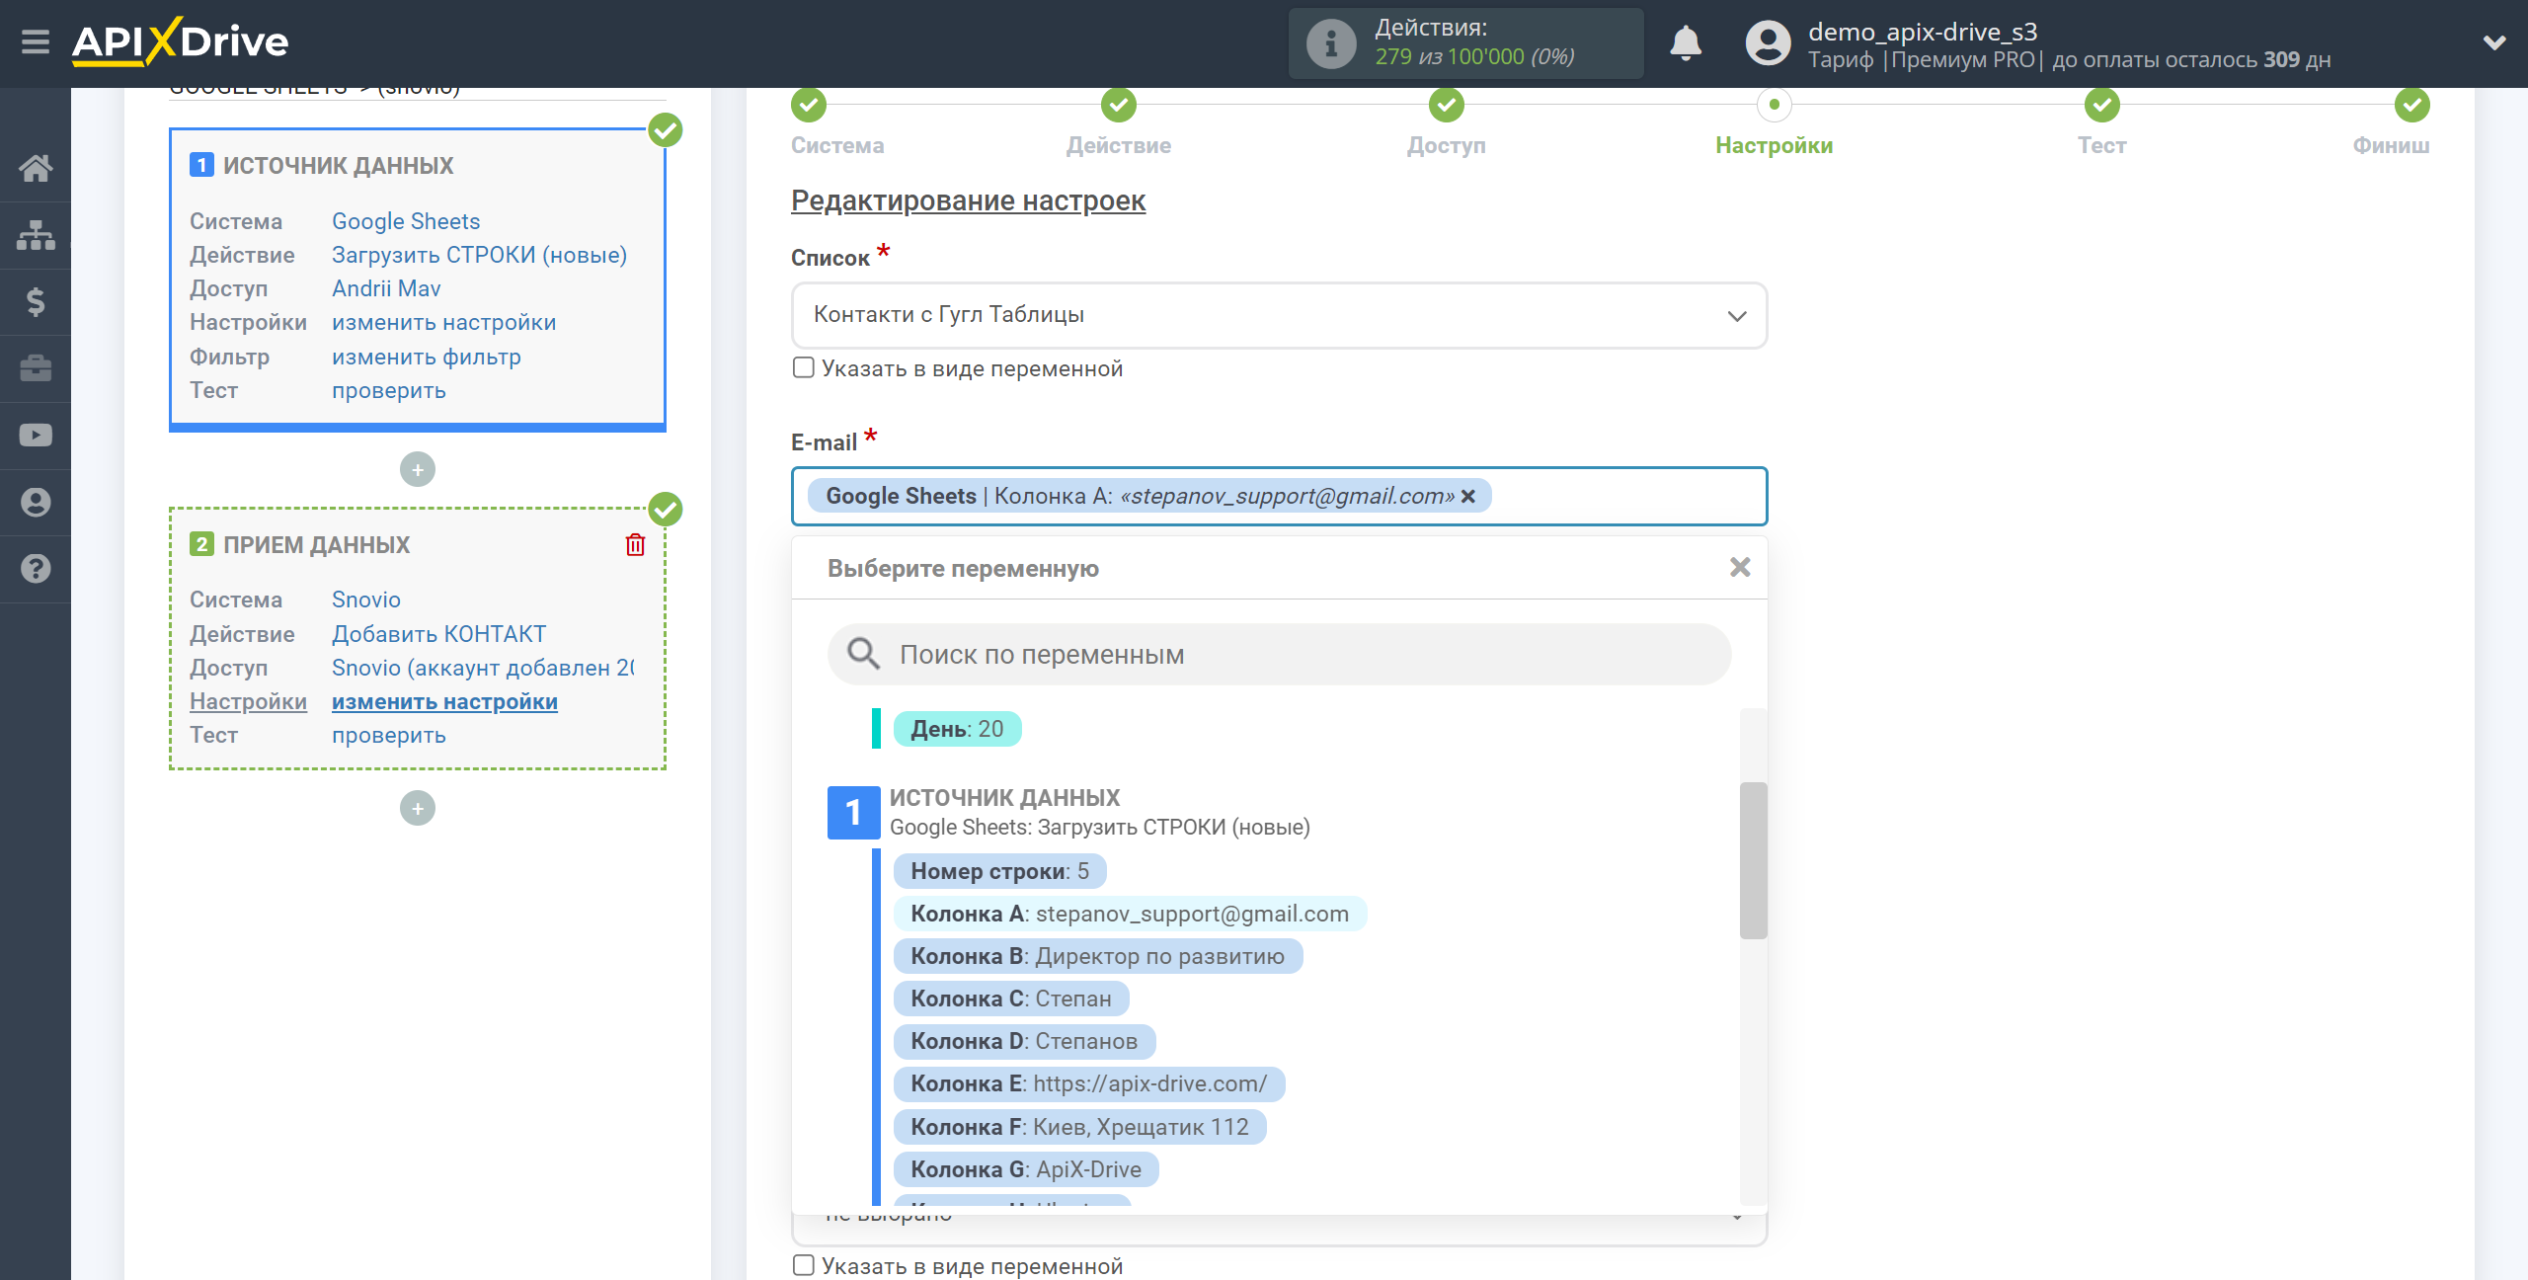Toggle first 'Указать в виде переменной' checkbox

(x=804, y=368)
